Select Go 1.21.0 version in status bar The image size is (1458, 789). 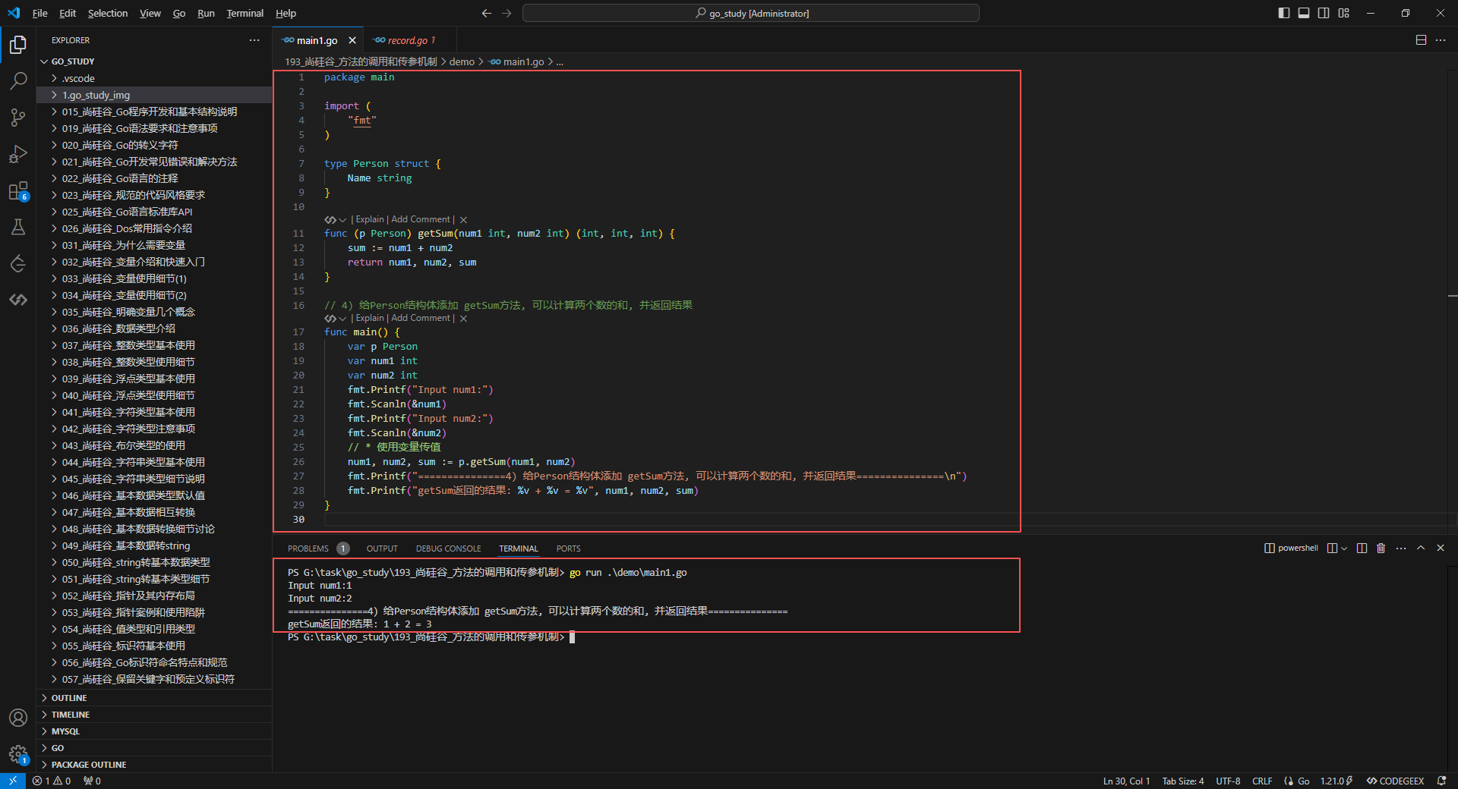pyautogui.click(x=1336, y=781)
